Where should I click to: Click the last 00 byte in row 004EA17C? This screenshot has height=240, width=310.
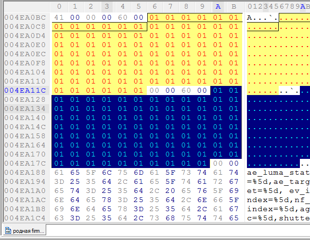pos(234,163)
